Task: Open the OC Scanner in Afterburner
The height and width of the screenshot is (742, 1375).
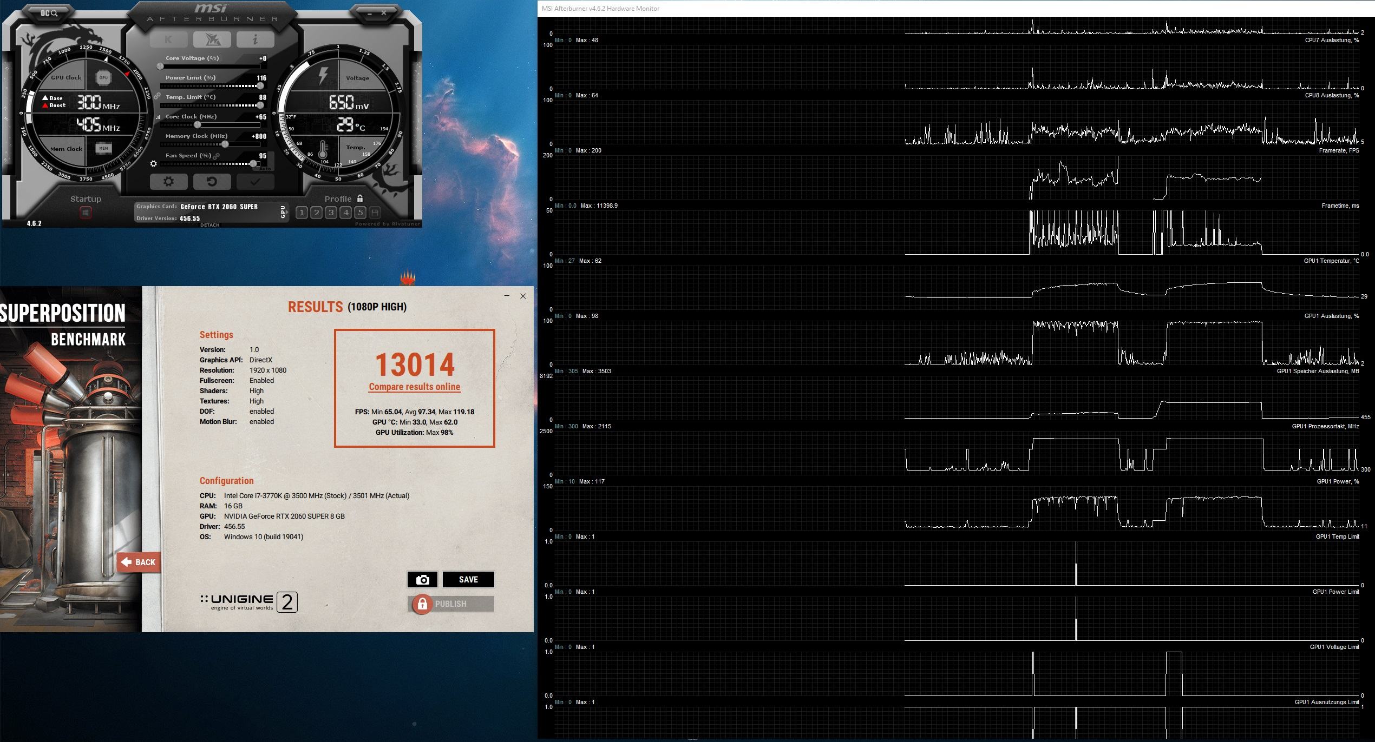Action: [49, 12]
